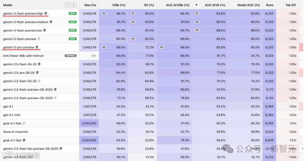The width and height of the screenshot is (305, 161).
Task: Click NEW badge on gemini-3-flash-preview:medium row
Action: click(x=73, y=22)
